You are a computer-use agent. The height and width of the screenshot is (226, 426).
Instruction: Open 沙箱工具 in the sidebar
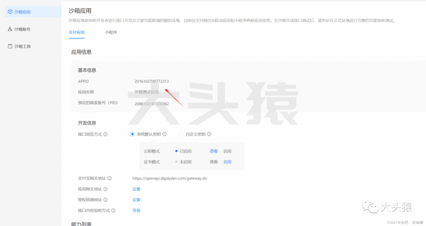[x=22, y=46]
